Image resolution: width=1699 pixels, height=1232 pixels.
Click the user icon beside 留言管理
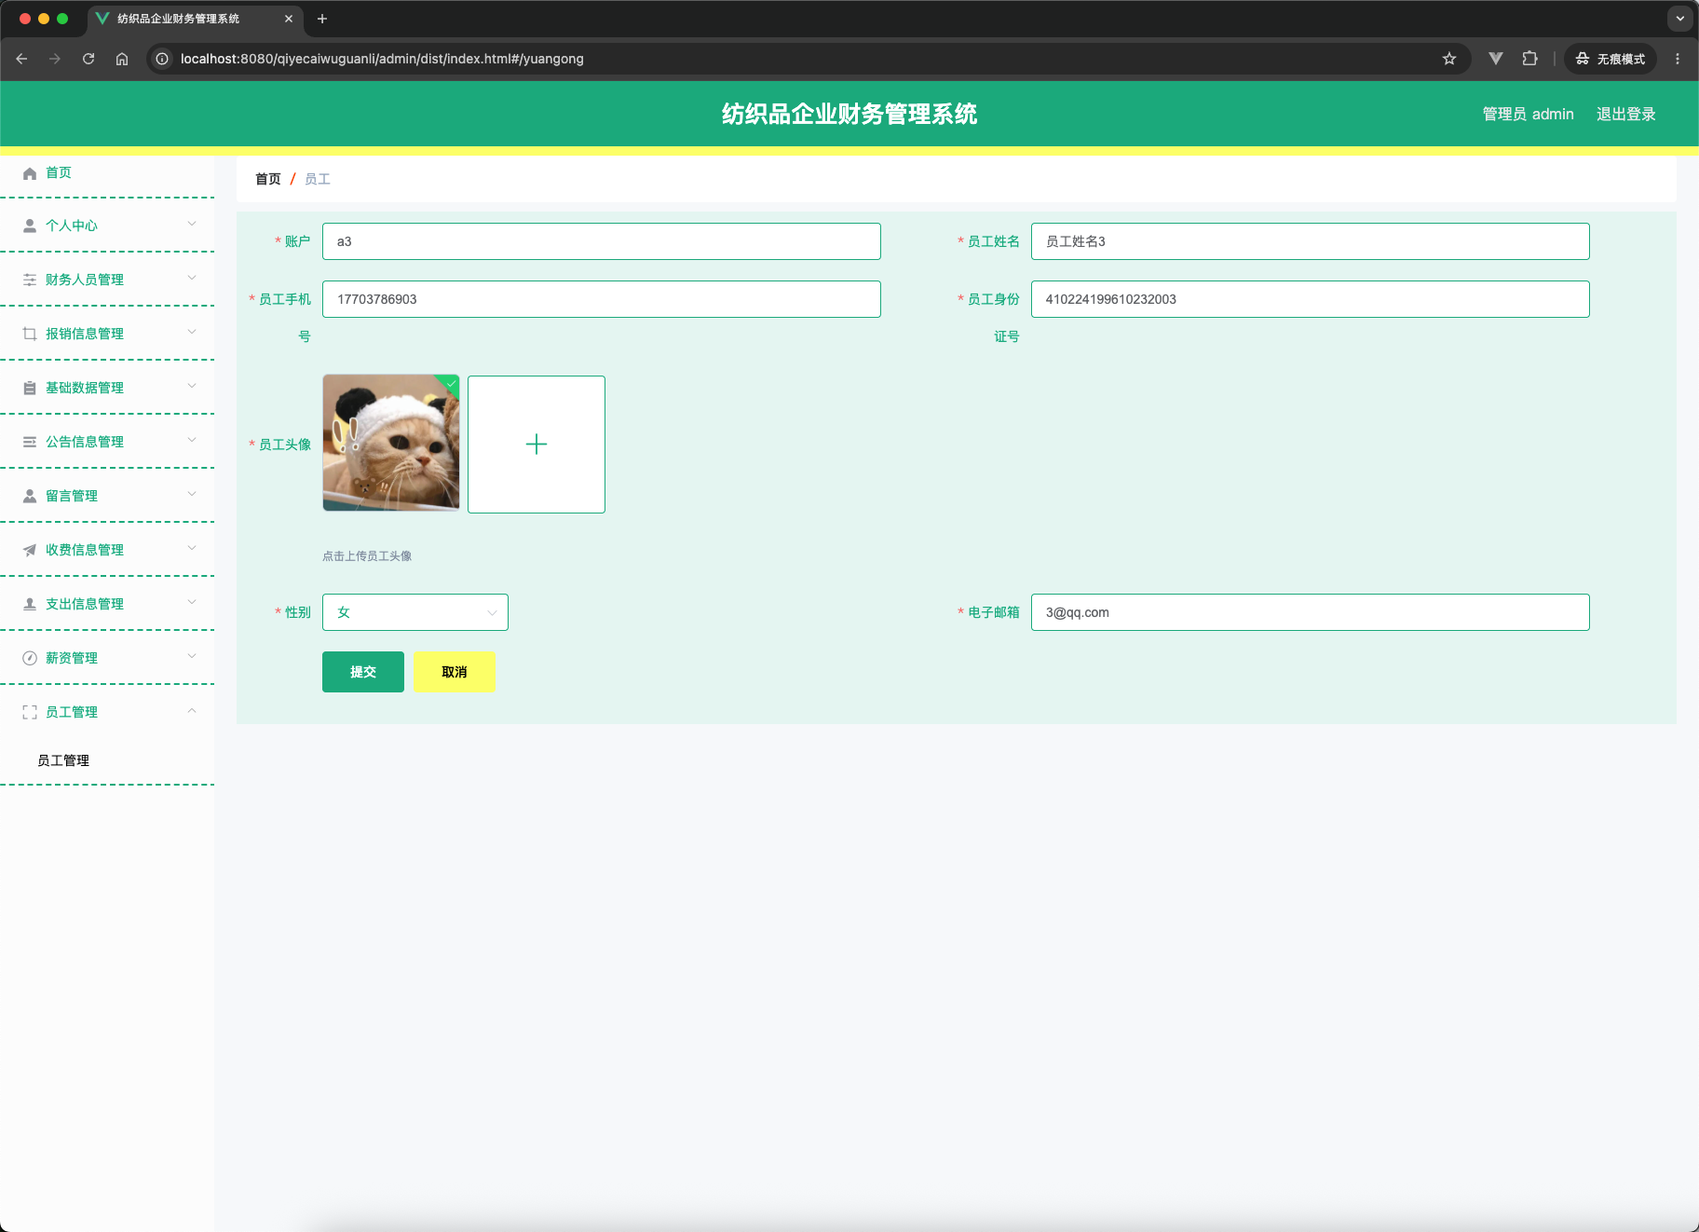click(30, 496)
